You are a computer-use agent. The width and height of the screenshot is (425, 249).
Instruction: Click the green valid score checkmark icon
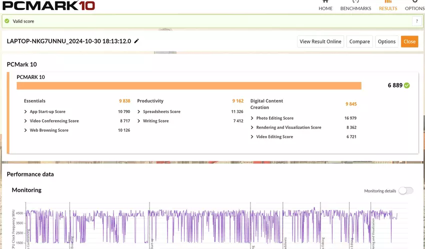[x=7, y=21]
